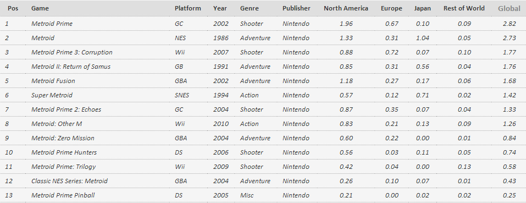Select the Super Metroid game title

click(x=52, y=95)
